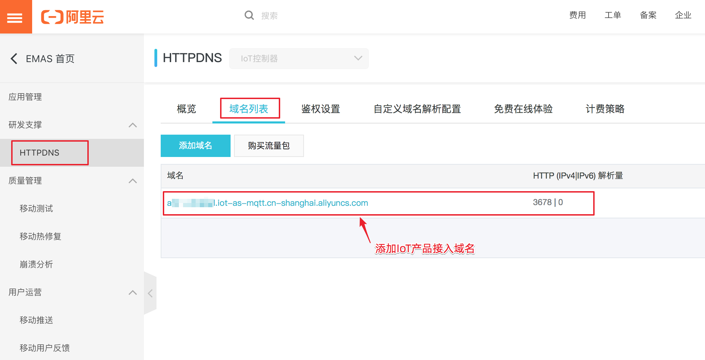Collapse the sidebar with the handle arrow

(150, 293)
